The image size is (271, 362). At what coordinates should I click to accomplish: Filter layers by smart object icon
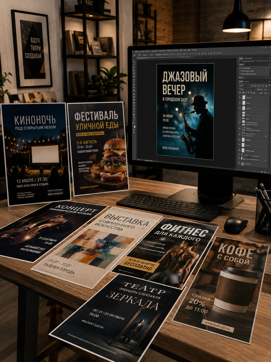click(x=266, y=86)
